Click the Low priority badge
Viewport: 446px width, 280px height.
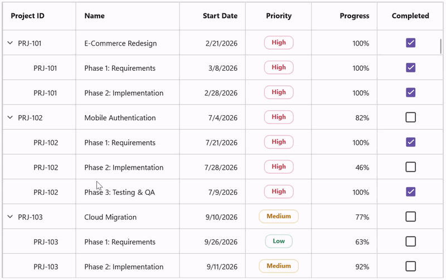coord(279,241)
